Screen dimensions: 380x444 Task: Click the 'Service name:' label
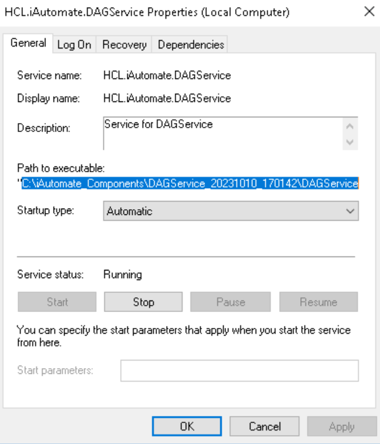tap(49, 75)
